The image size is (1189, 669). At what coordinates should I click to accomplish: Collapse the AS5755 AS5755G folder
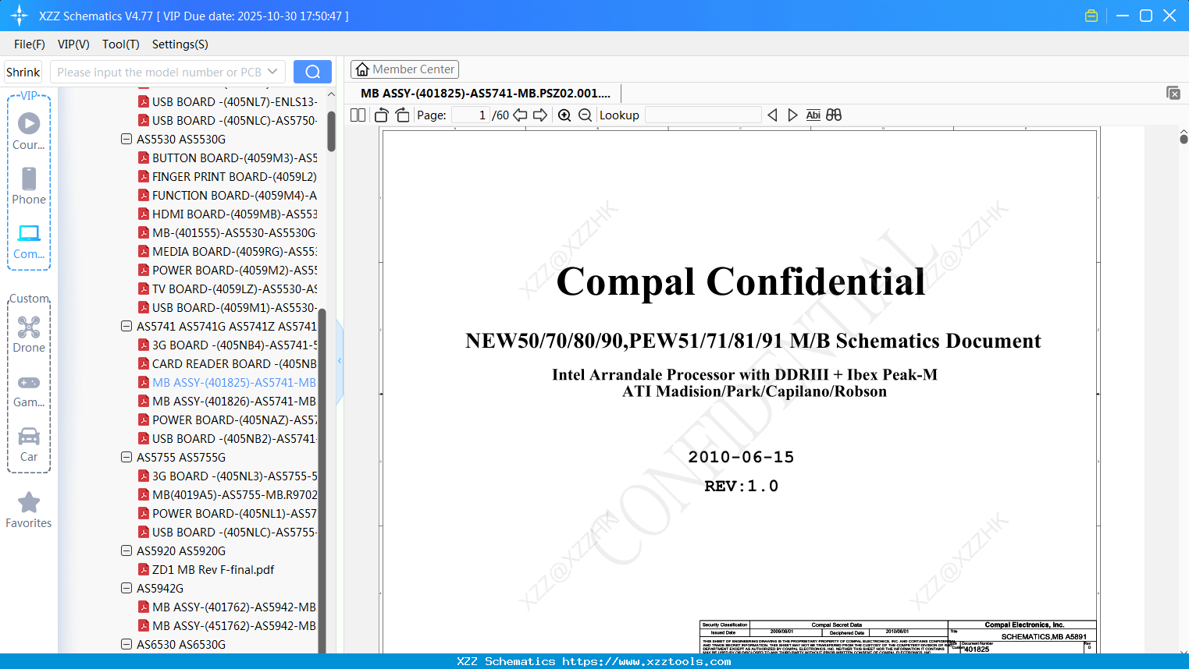(126, 458)
